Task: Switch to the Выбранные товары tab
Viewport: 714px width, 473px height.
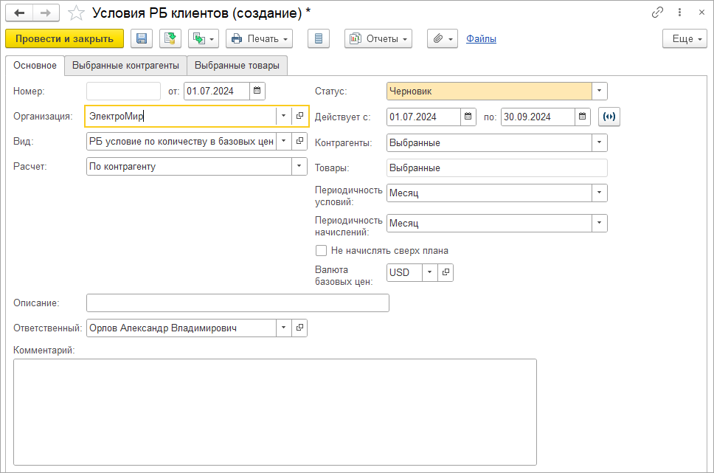Action: (237, 66)
